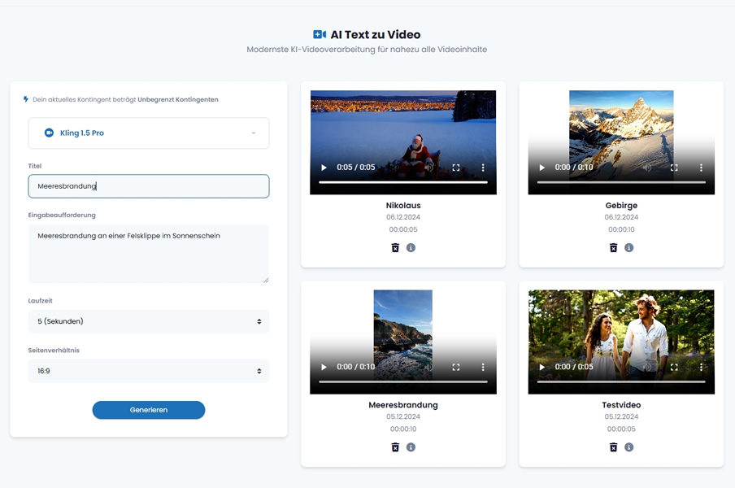735x488 pixels.
Task: Open info for Testvideo
Action: pos(628,447)
